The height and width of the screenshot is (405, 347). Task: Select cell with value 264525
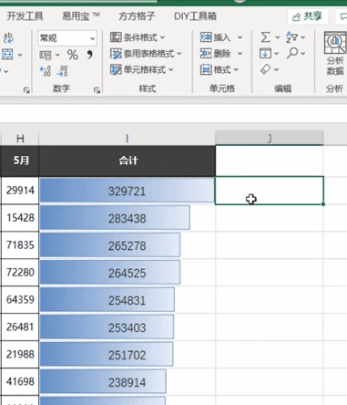(x=128, y=273)
